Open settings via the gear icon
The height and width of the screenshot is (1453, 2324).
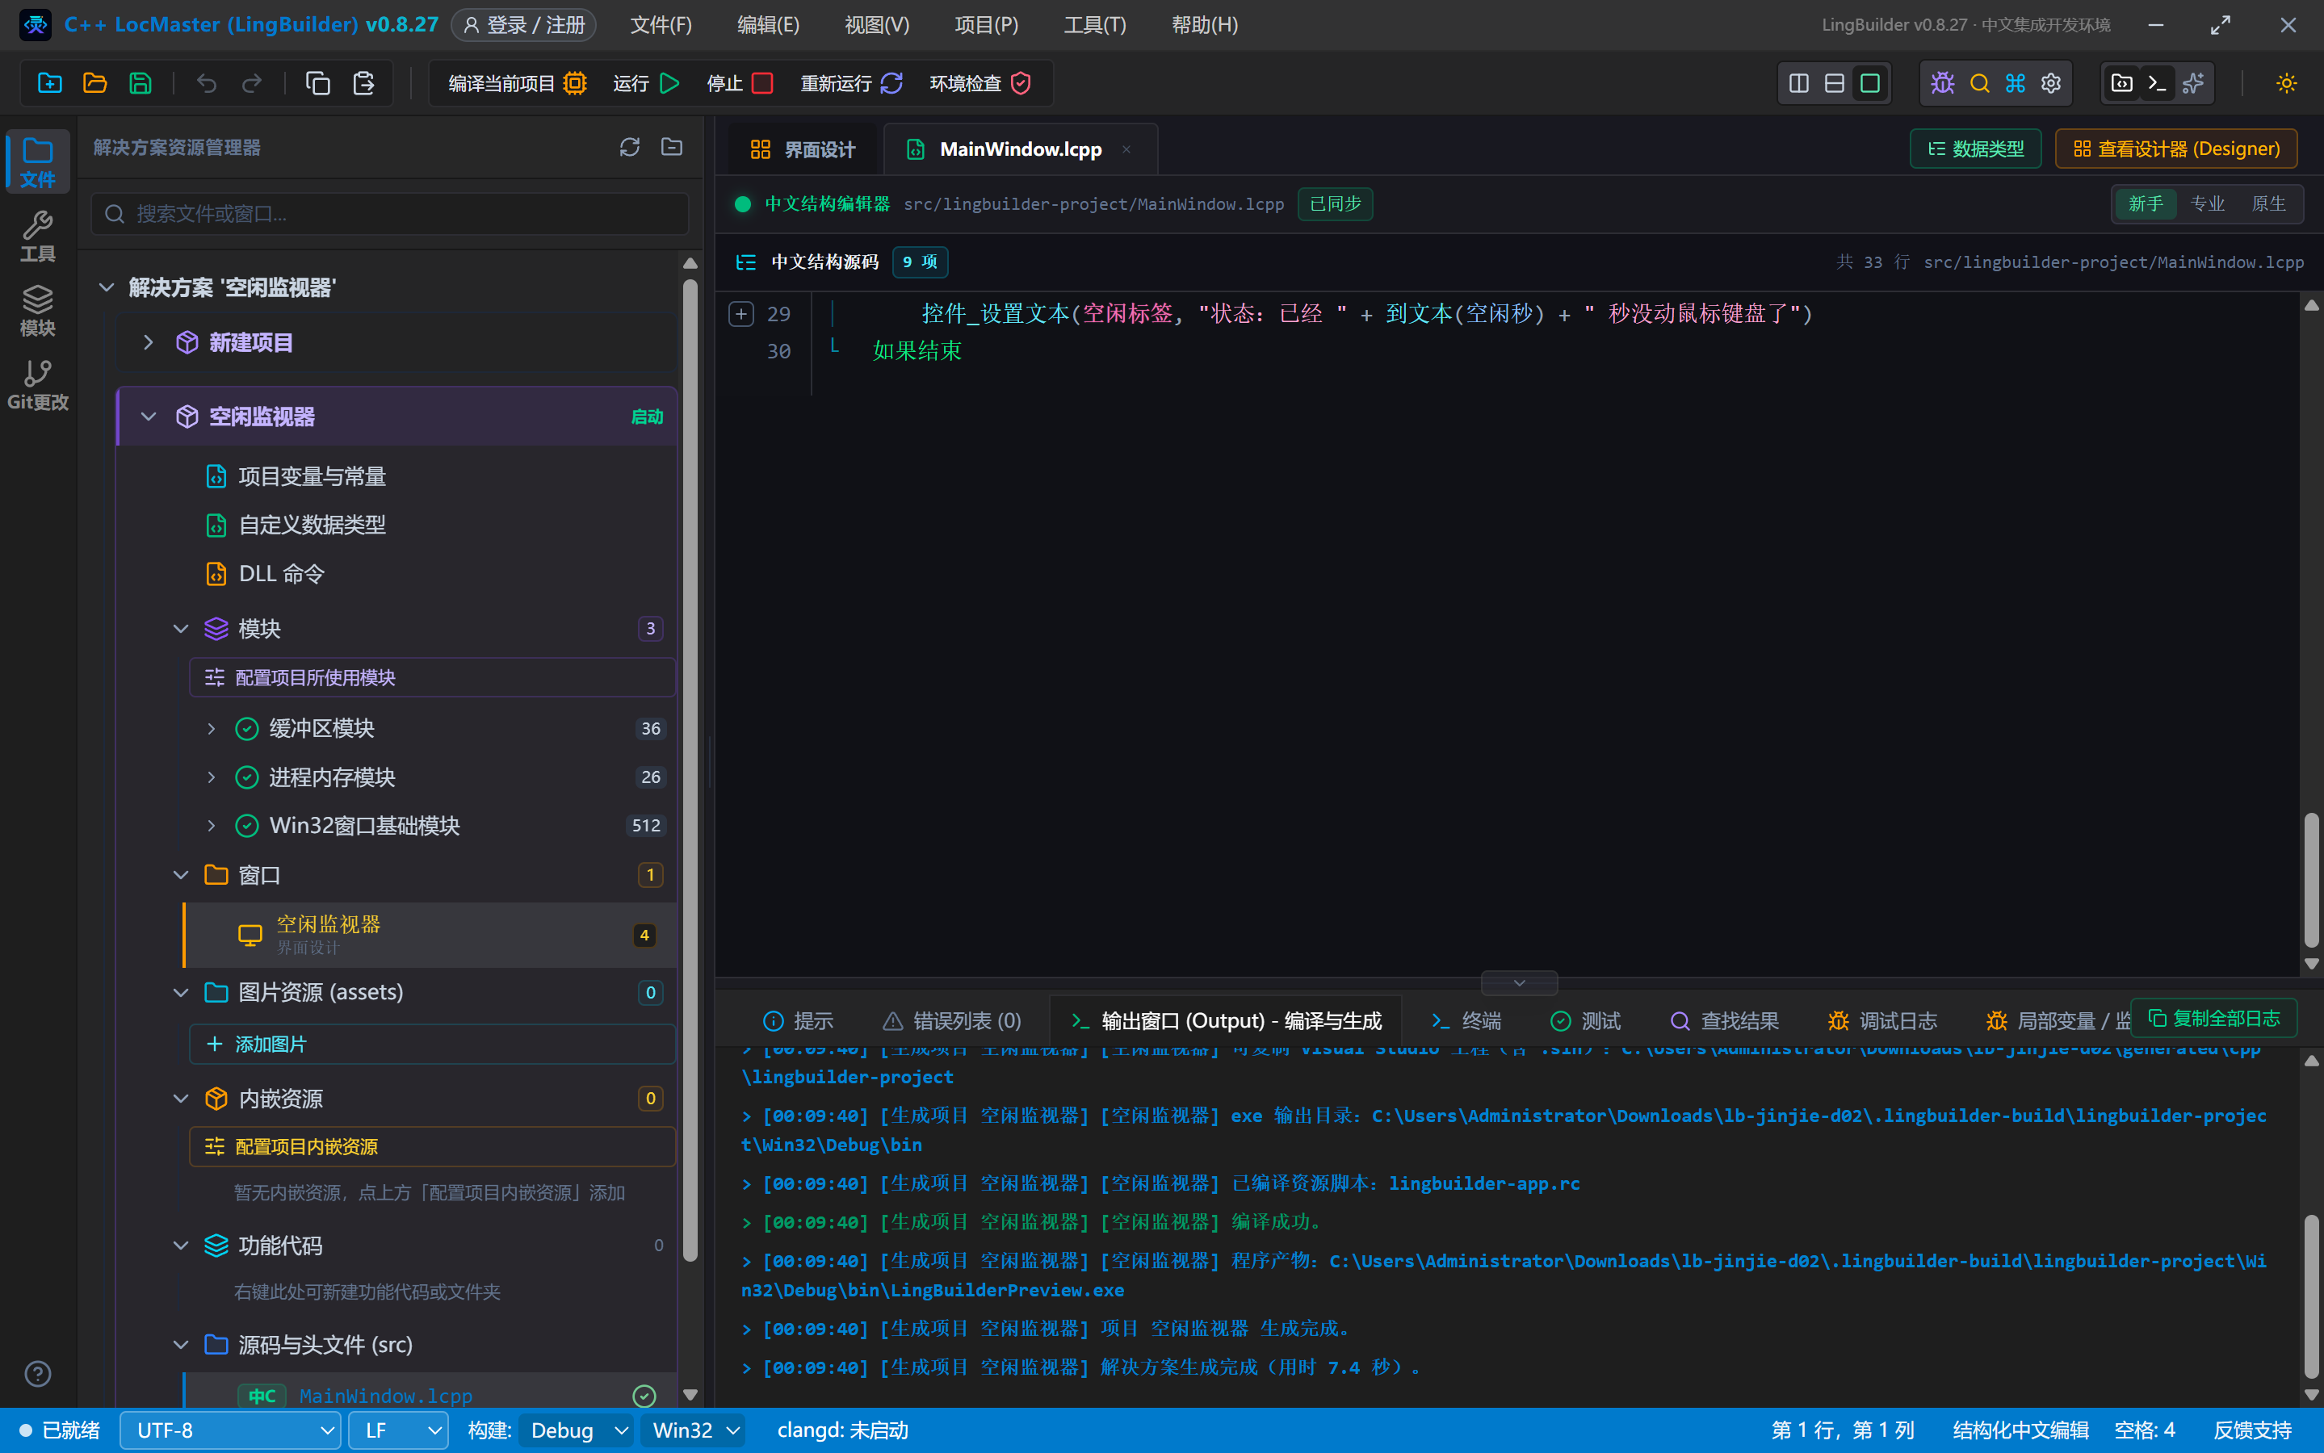[2050, 84]
